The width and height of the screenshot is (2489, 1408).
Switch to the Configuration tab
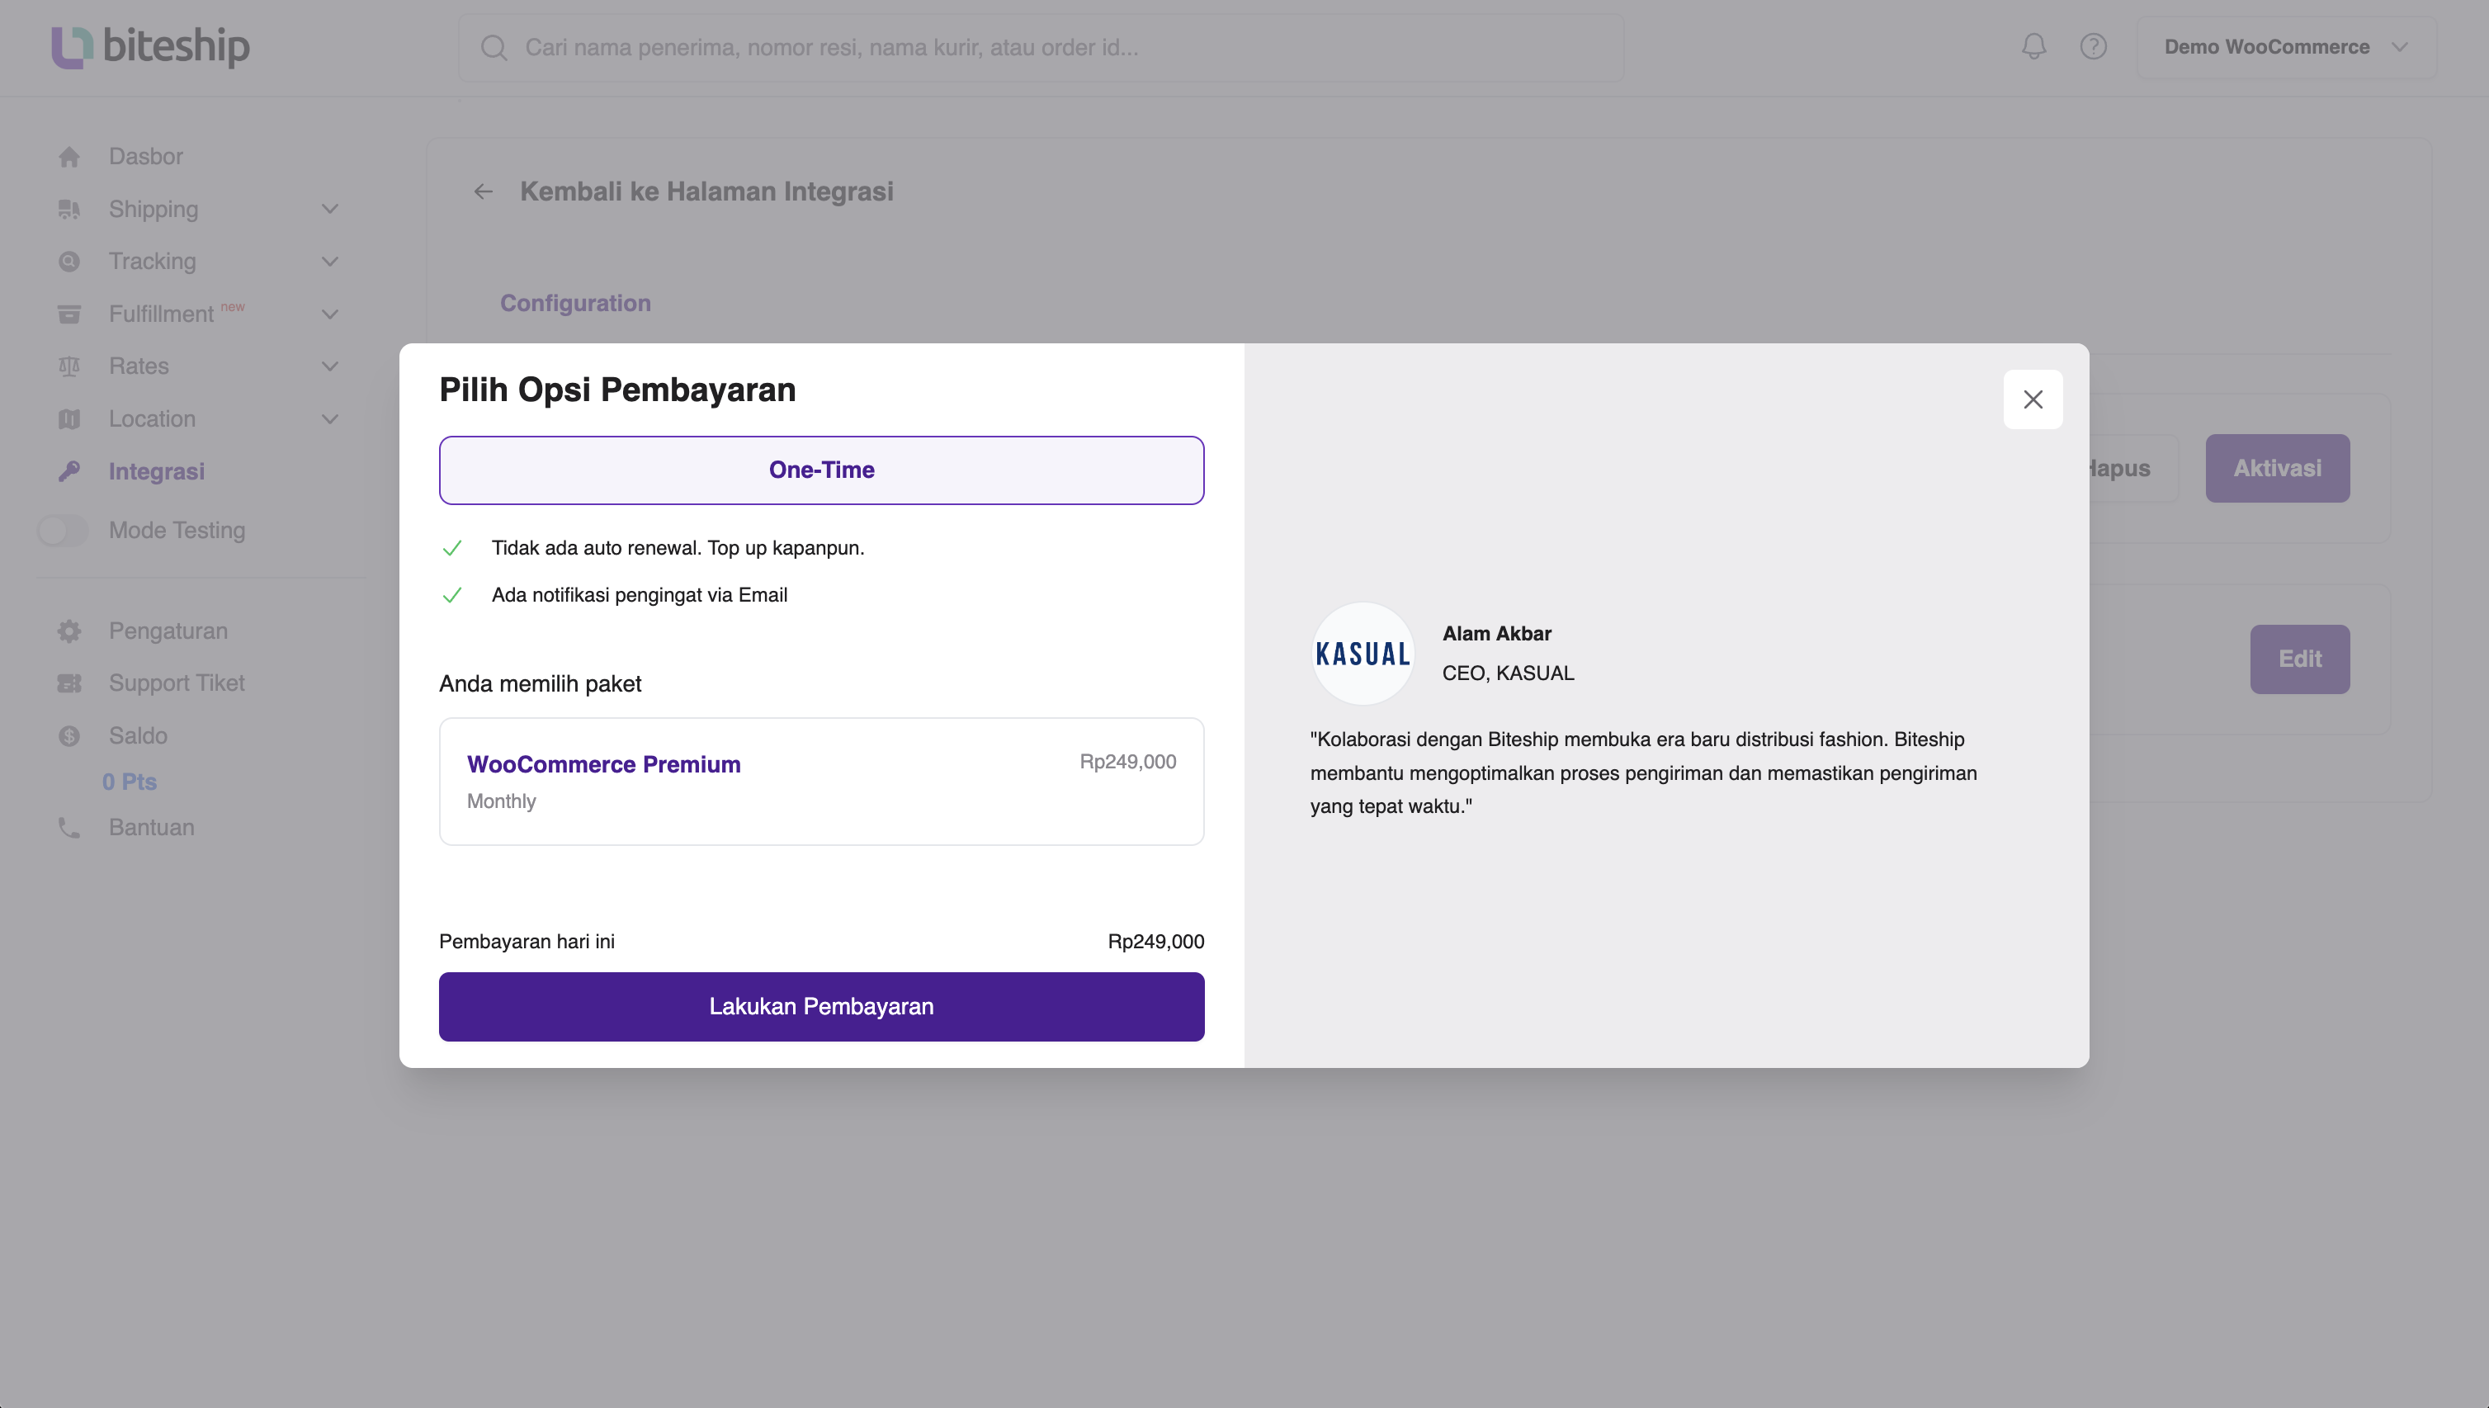pyautogui.click(x=575, y=303)
